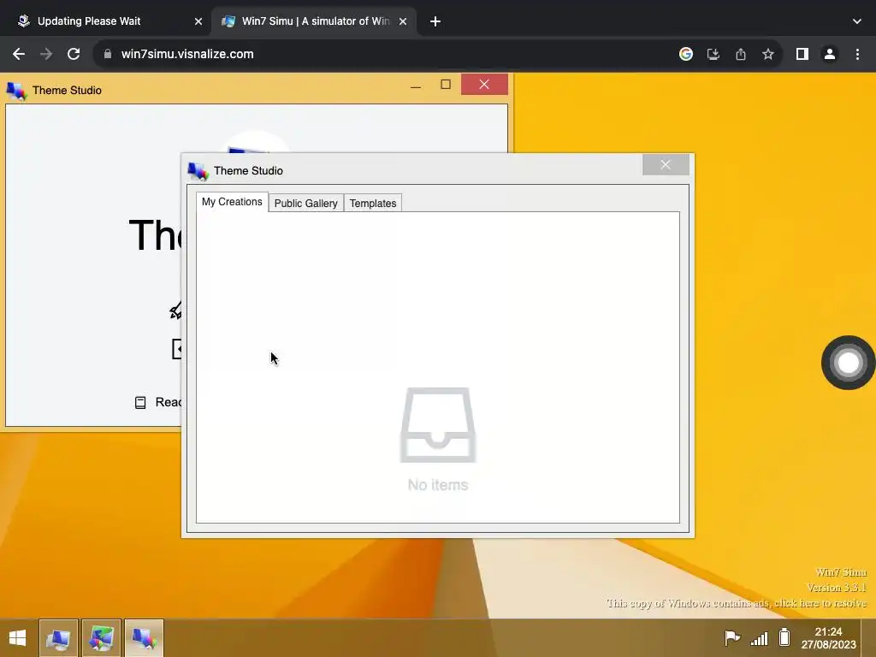Click the install app icon in toolbar

tap(713, 54)
